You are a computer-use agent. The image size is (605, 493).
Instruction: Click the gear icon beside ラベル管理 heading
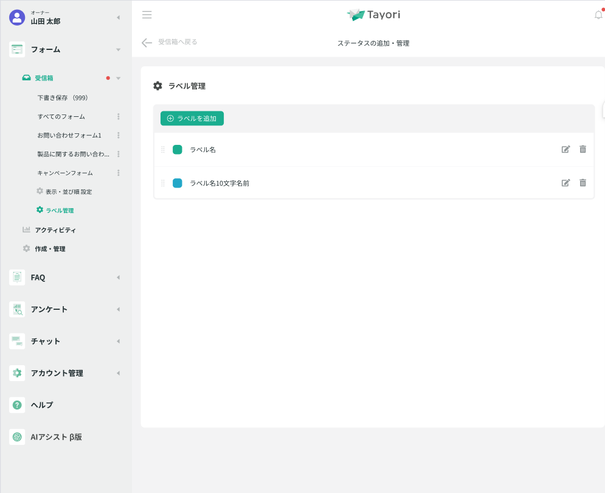coord(158,86)
